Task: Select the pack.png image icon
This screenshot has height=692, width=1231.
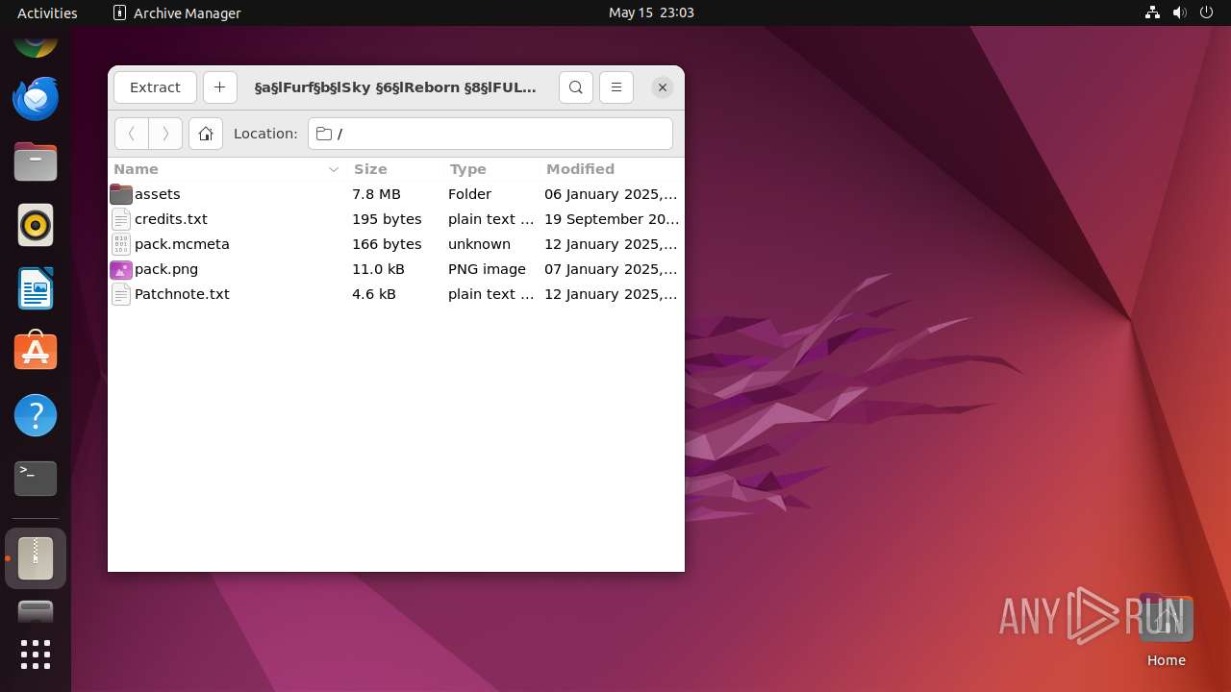Action: click(x=121, y=269)
